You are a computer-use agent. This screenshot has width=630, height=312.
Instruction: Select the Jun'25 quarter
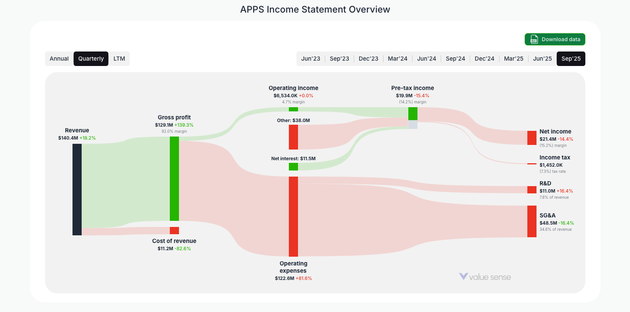[542, 59]
